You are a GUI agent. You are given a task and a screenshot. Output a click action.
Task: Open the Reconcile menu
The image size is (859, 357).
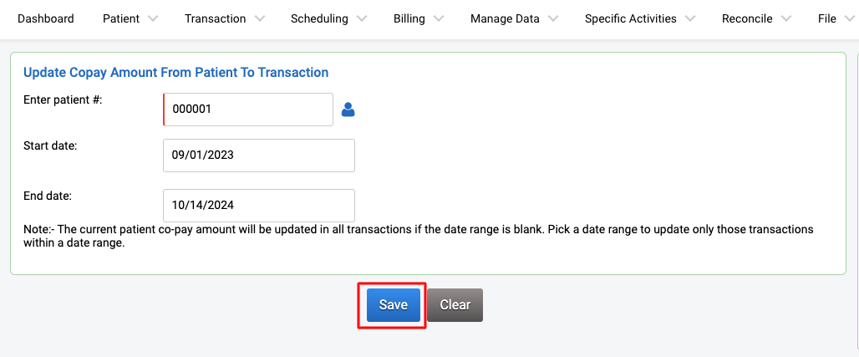pos(747,18)
